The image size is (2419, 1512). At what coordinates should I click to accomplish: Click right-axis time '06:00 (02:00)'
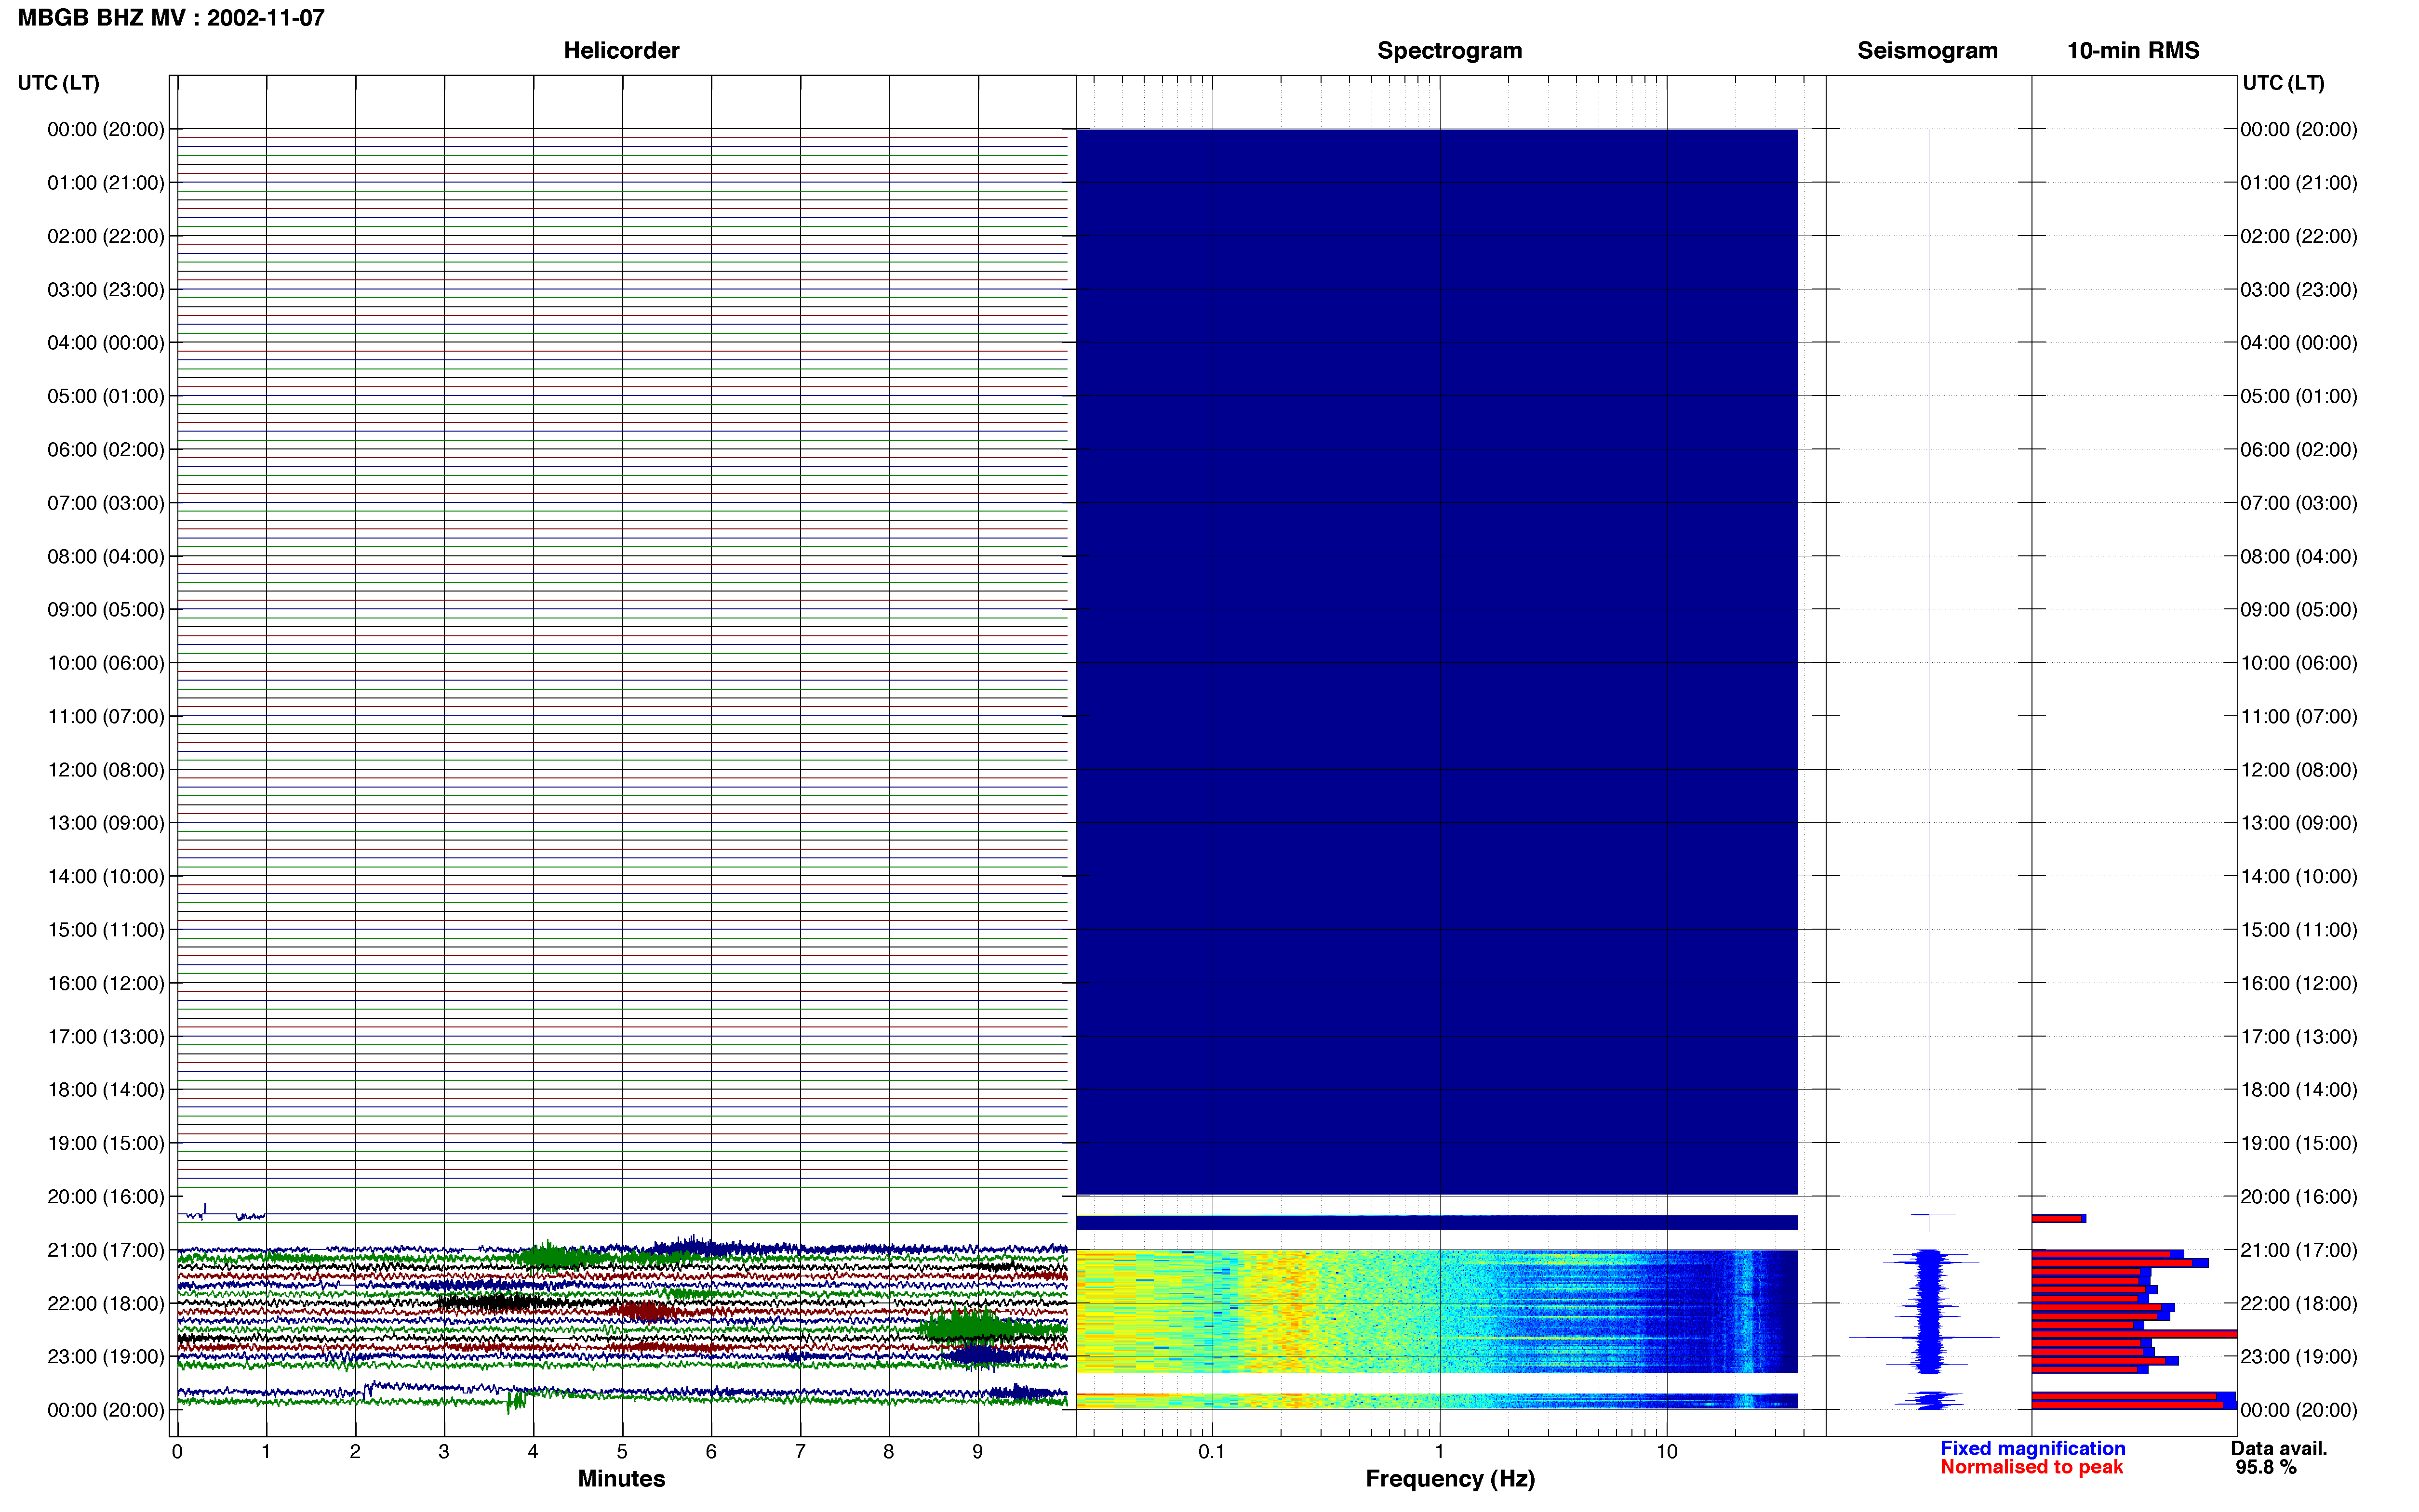pyautogui.click(x=2299, y=450)
